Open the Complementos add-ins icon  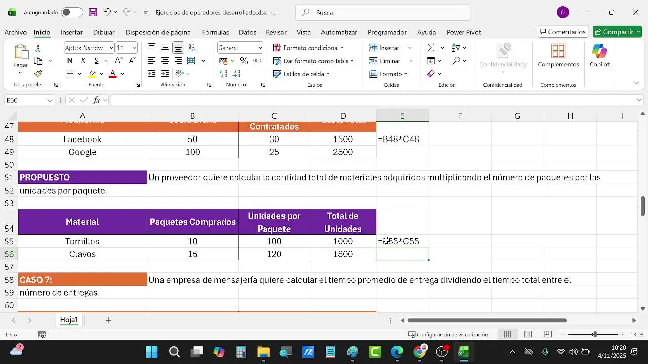pos(558,56)
